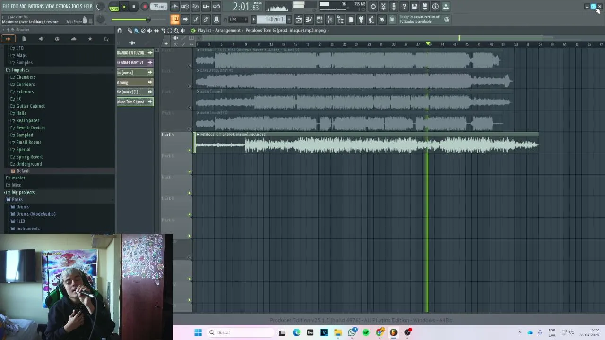Click the 75.000 tempo field
The image size is (605, 340).
tap(159, 7)
